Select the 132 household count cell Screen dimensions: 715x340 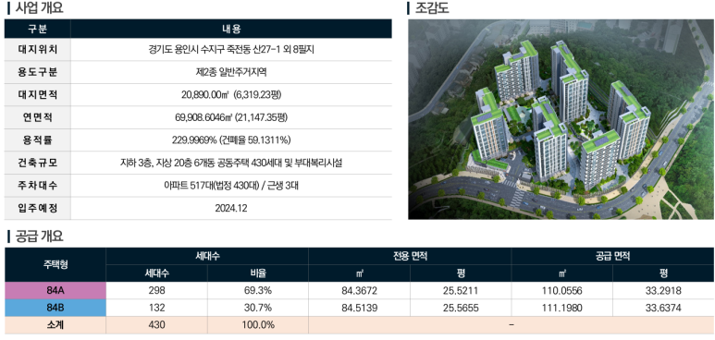tap(157, 308)
